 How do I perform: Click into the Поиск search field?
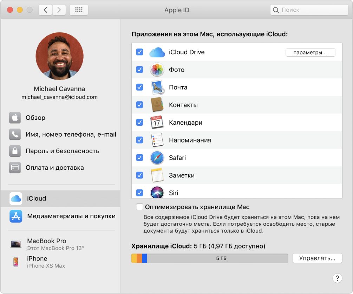[309, 10]
